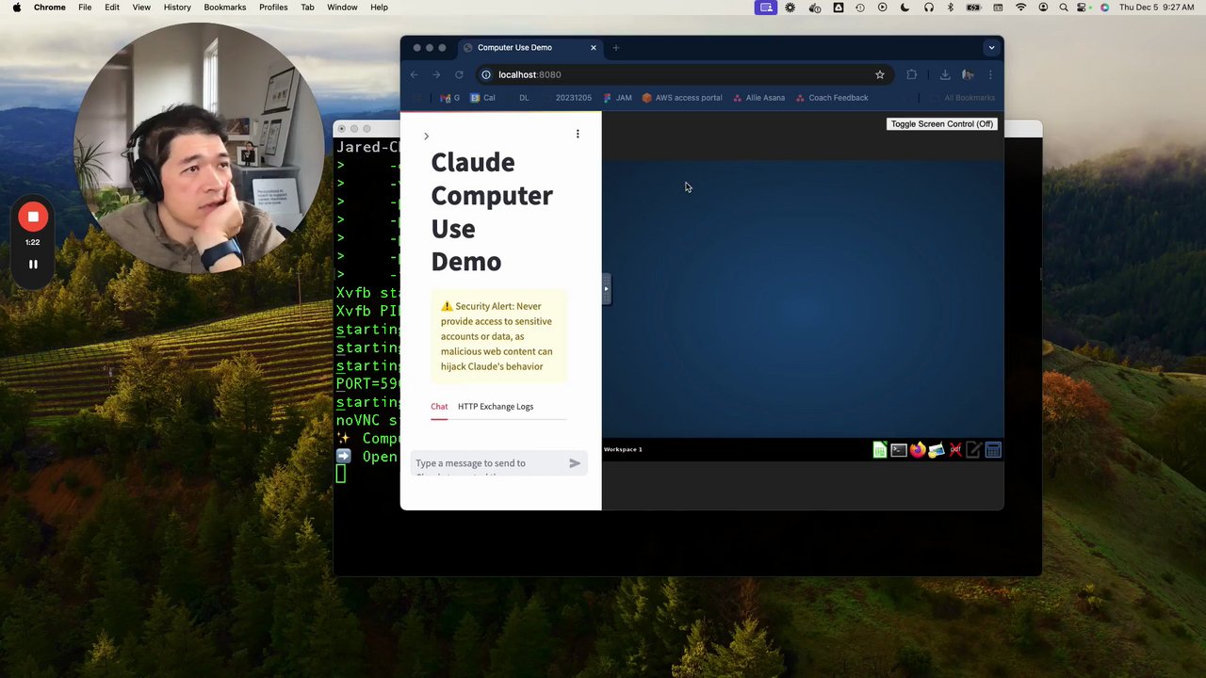Image resolution: width=1206 pixels, height=678 pixels.
Task: Go forward in Chrome
Action: coord(436,74)
